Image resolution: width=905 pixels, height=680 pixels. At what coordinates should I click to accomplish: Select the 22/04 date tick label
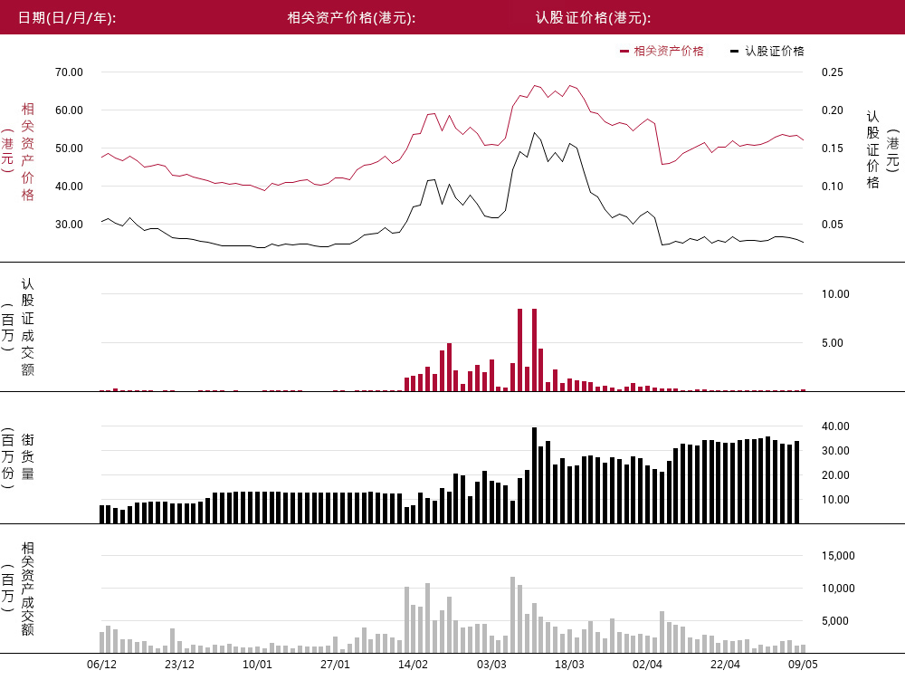click(x=726, y=665)
